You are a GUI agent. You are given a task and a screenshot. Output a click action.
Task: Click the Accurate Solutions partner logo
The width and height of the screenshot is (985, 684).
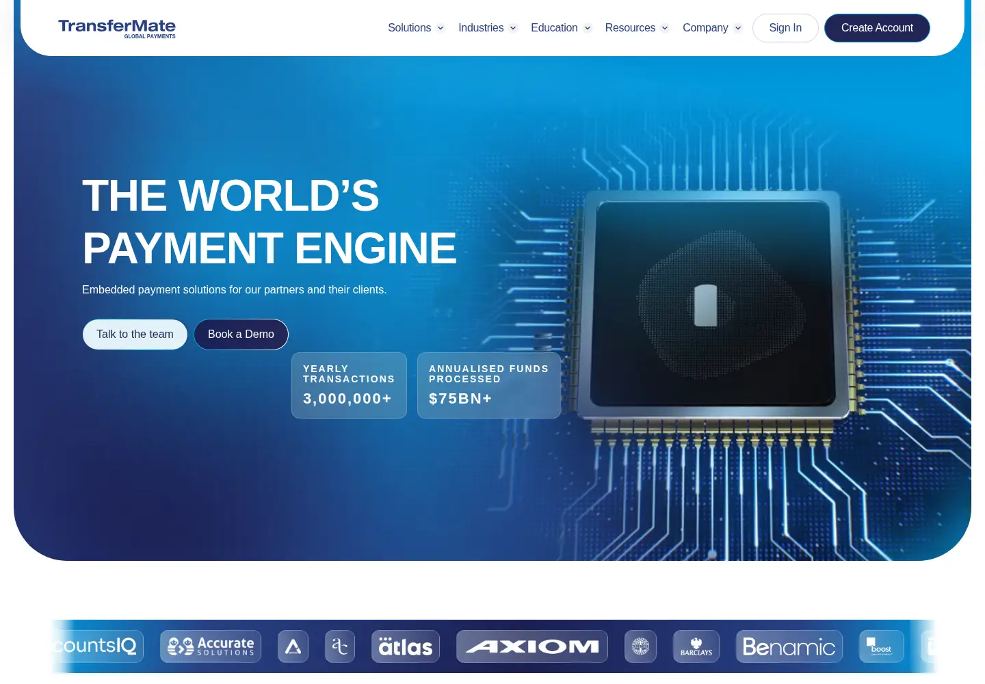[211, 646]
